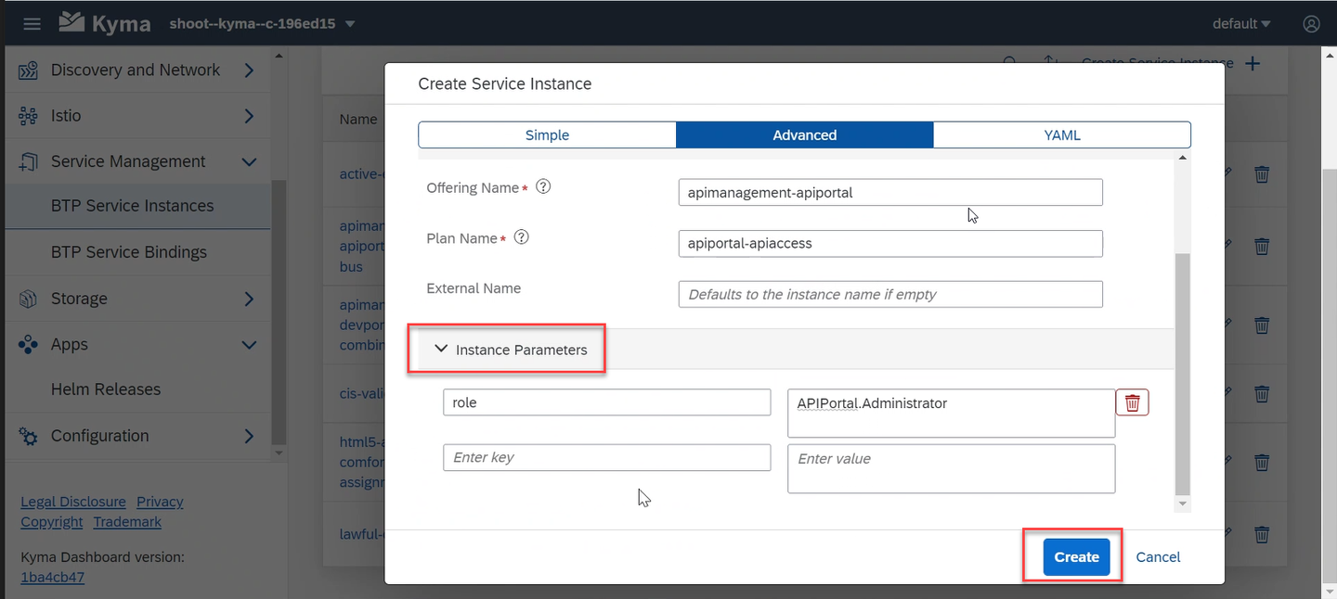Screen dimensions: 1337x599
Task: Open the lawful- service instance link
Action: pos(362,533)
